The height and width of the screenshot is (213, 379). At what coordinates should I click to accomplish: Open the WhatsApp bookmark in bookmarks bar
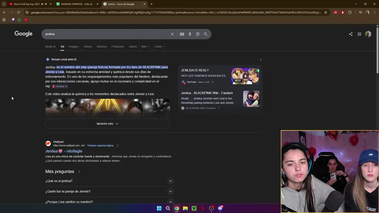point(19,20)
